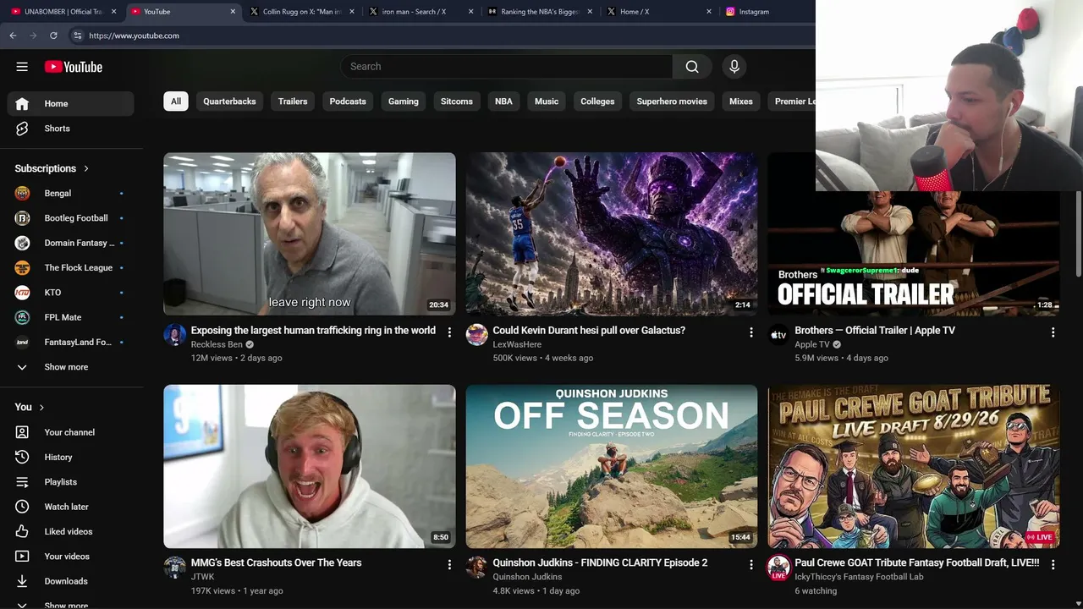1083x609 pixels.
Task: Open more options for Brothers Official Trailer video
Action: [x=1053, y=332]
